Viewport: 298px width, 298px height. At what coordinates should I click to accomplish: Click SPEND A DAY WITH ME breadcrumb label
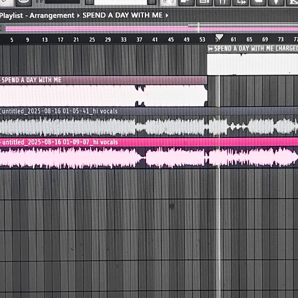123,15
